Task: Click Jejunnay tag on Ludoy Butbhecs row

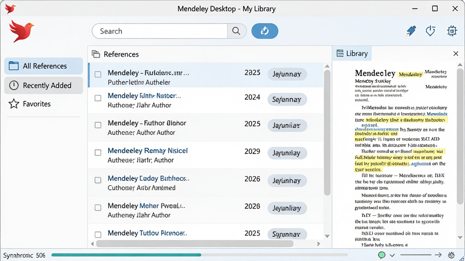Action: point(287,180)
